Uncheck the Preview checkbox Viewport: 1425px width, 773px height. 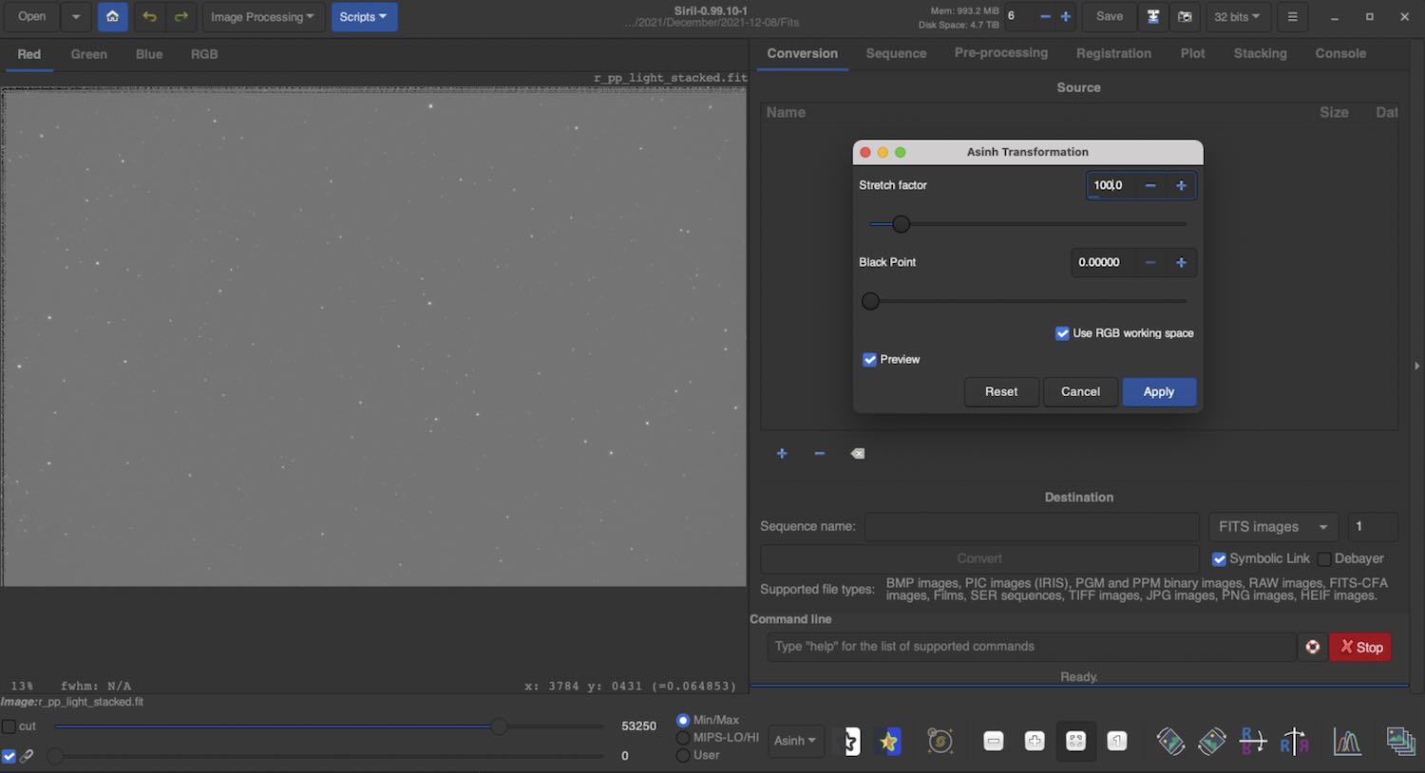click(x=869, y=360)
